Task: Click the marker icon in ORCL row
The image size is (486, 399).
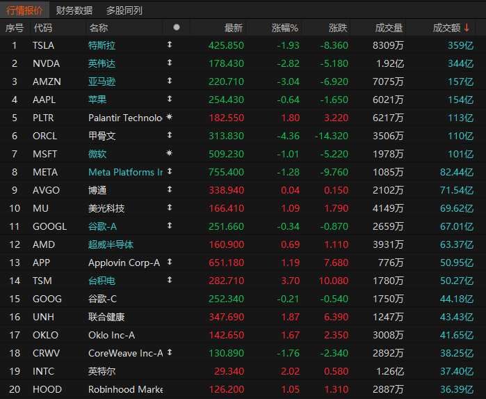Action: click(x=170, y=135)
